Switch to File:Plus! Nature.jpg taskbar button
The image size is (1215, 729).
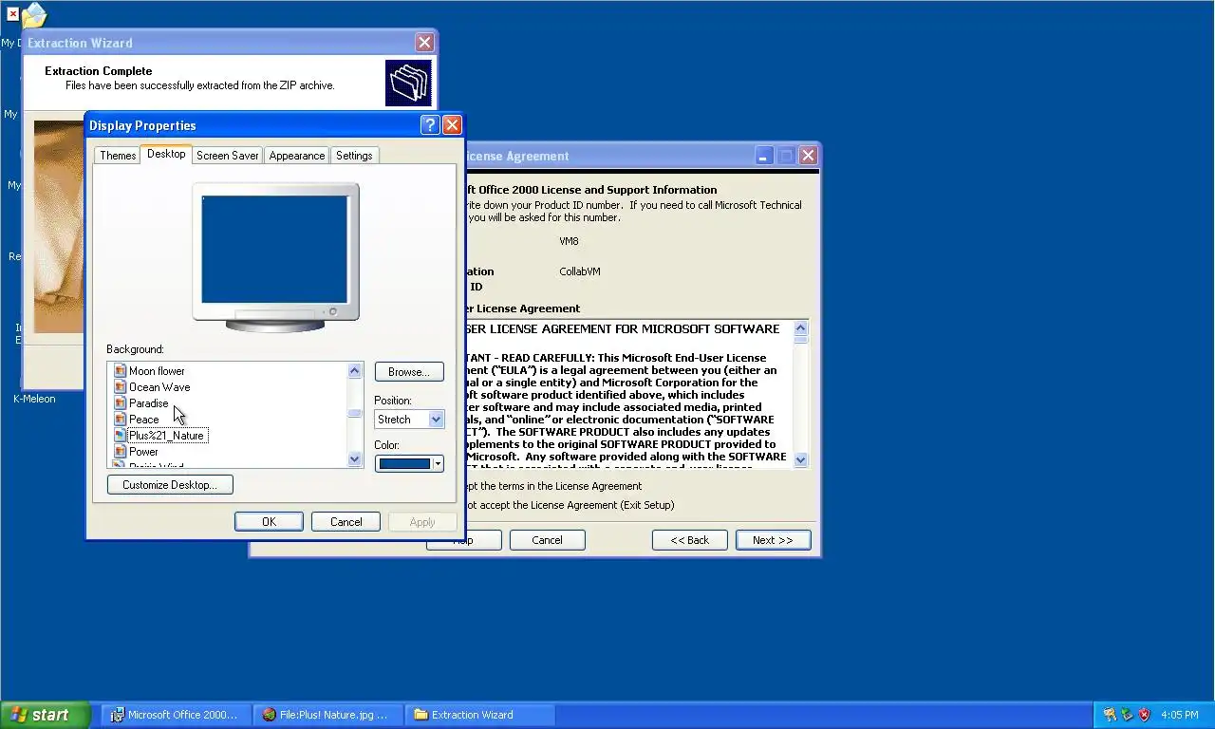click(x=327, y=715)
